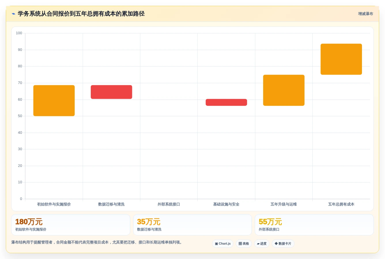
Task: Click the y-axis value 0
Action: tap(21, 199)
